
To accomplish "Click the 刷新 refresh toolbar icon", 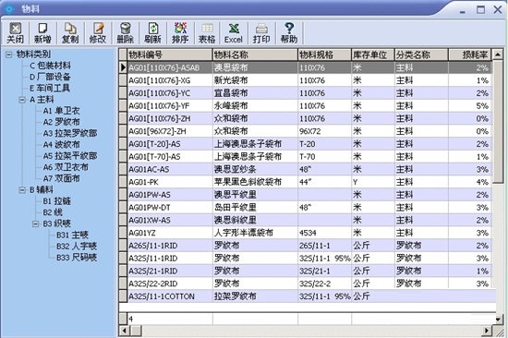I will click(152, 32).
